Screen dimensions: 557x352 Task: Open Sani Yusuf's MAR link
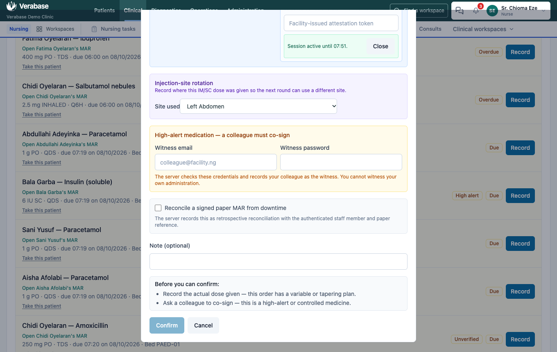(50, 240)
